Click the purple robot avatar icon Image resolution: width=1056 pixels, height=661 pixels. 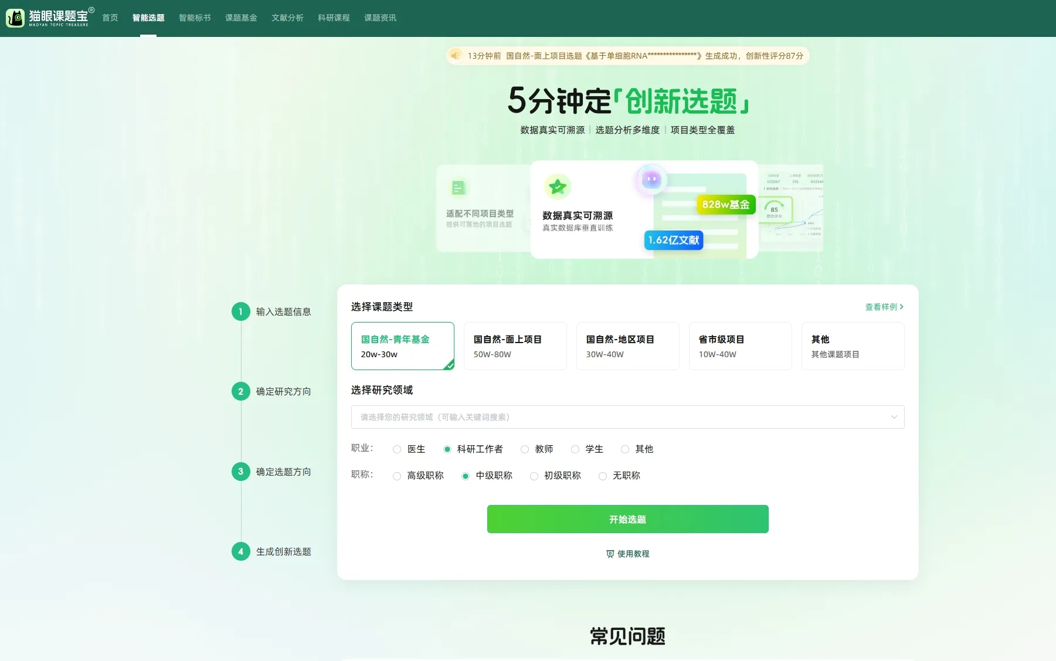(x=651, y=179)
